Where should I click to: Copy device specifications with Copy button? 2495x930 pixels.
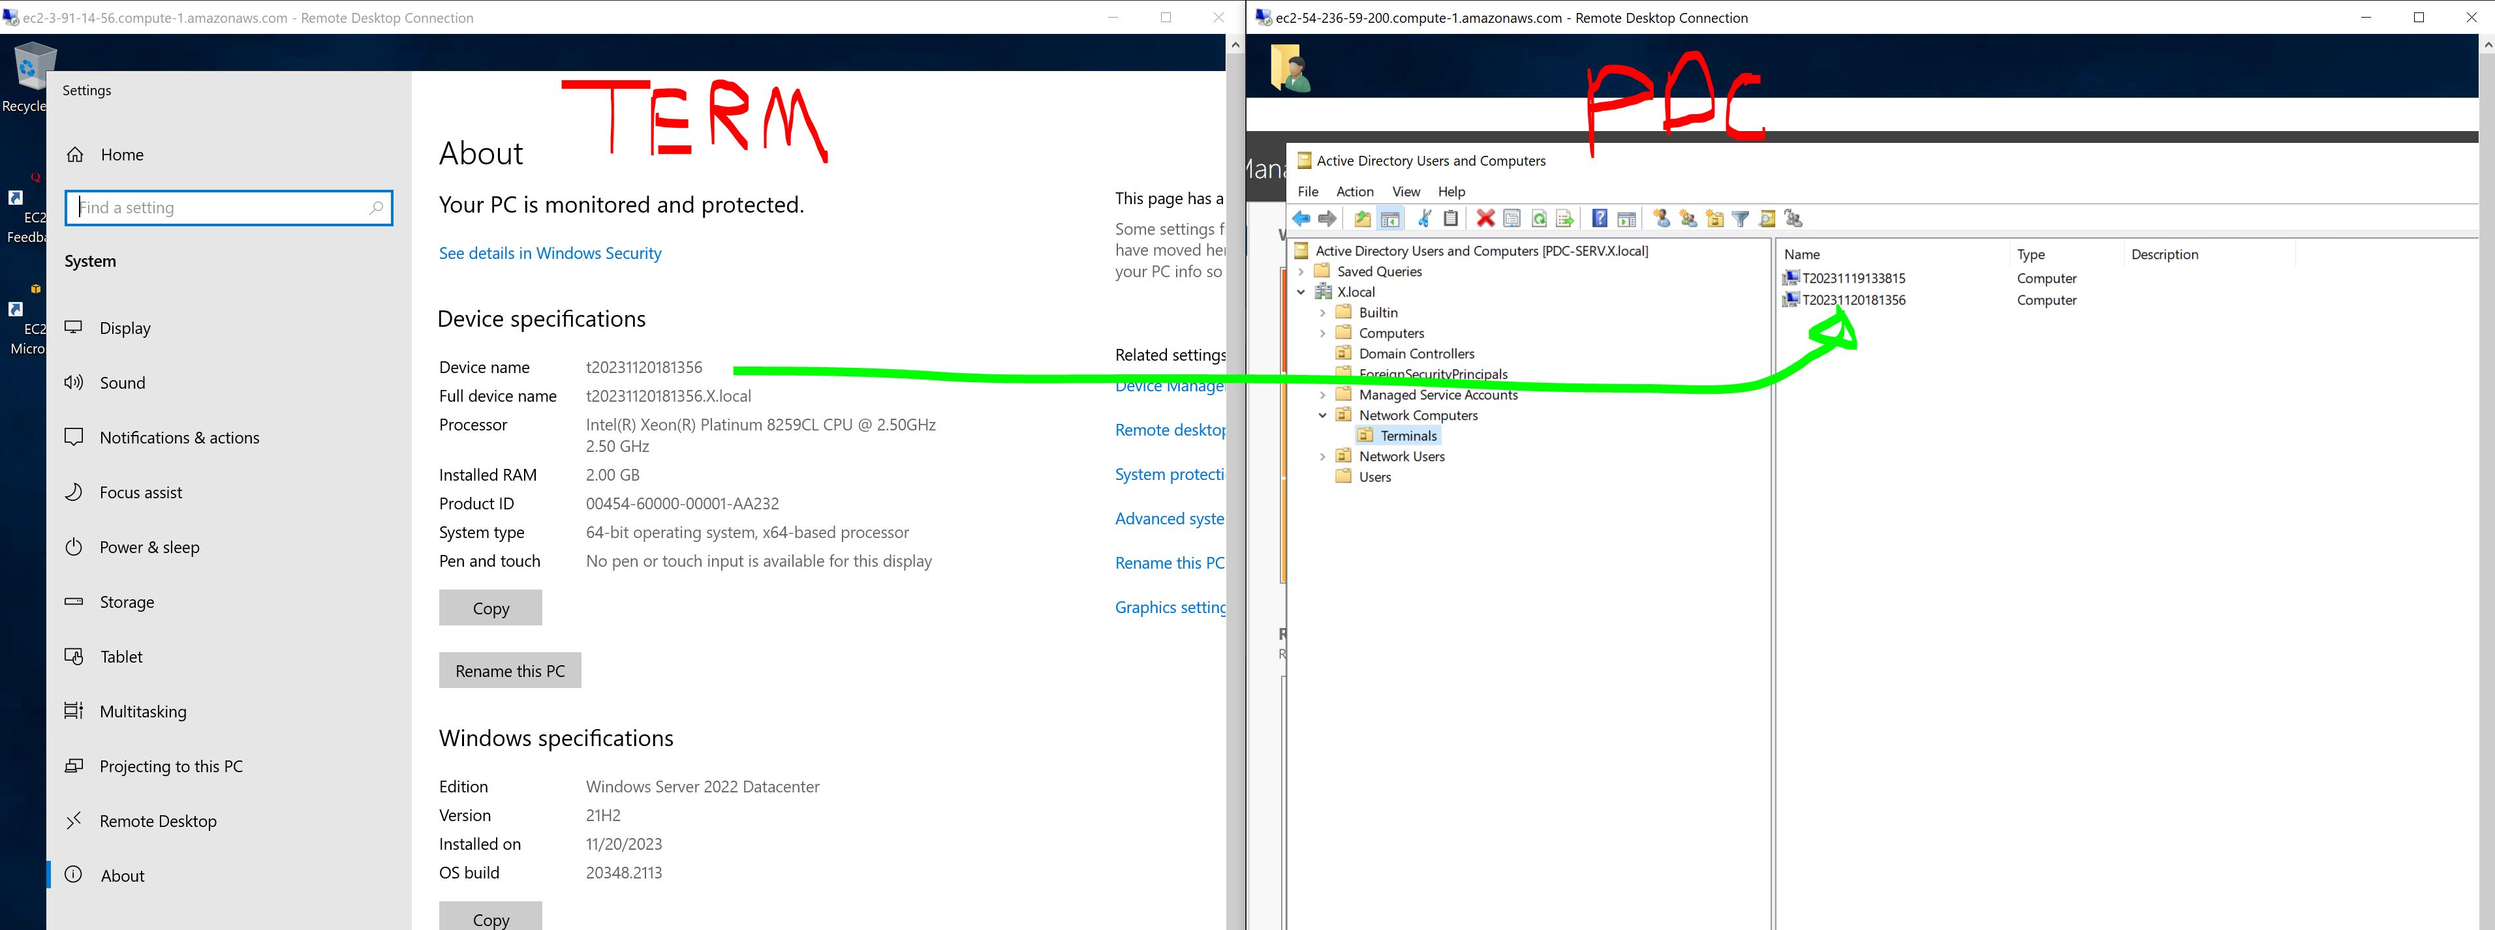click(490, 608)
